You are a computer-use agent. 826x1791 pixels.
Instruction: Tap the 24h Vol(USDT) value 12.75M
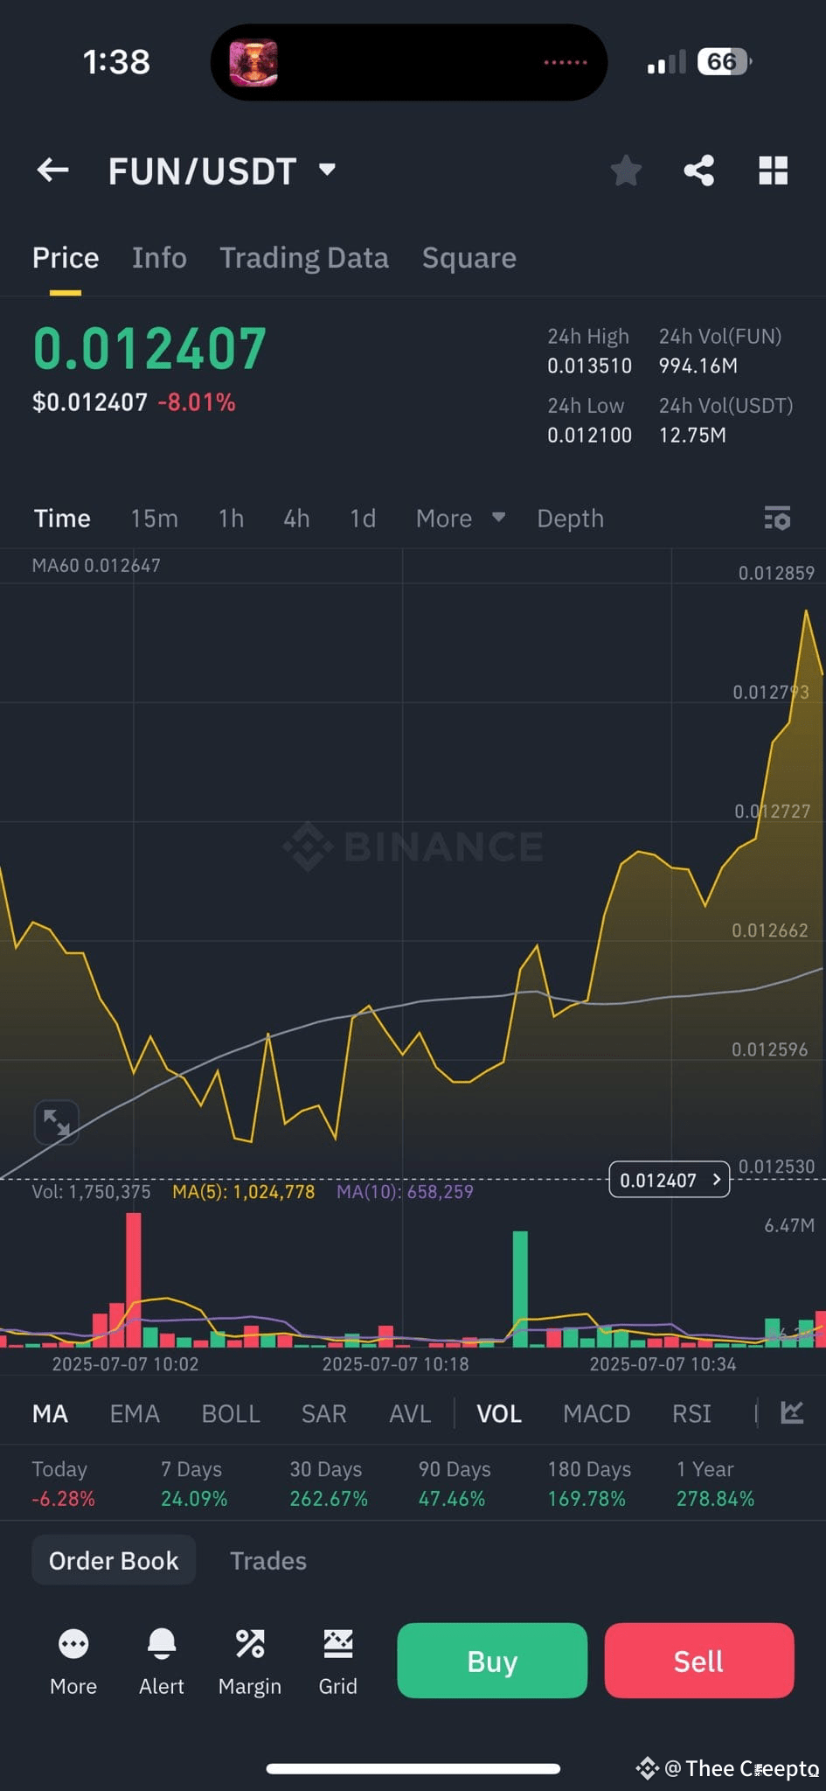click(692, 435)
